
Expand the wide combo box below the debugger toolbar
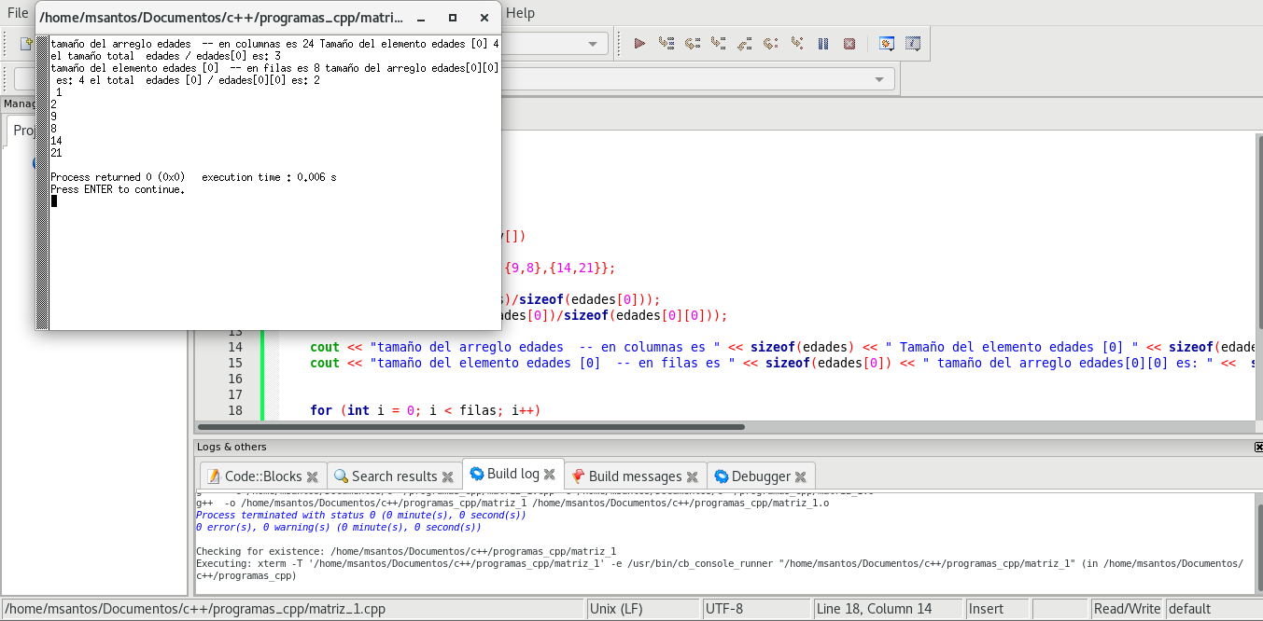(877, 79)
